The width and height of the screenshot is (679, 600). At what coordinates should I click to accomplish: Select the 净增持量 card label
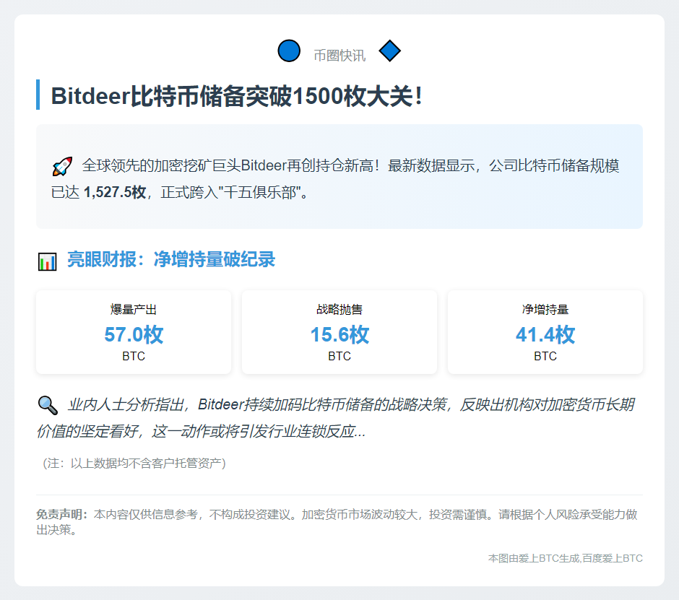[x=545, y=309]
